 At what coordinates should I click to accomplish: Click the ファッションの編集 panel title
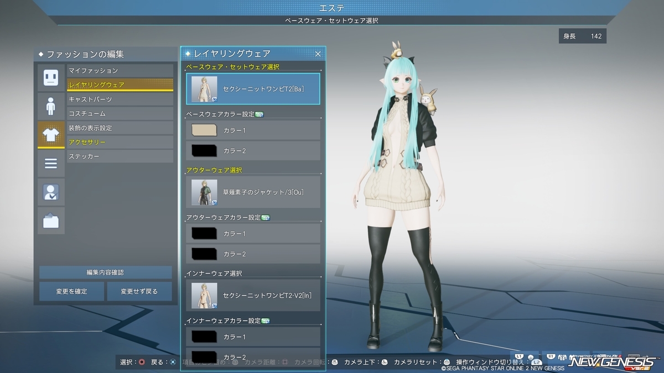pyautogui.click(x=85, y=54)
